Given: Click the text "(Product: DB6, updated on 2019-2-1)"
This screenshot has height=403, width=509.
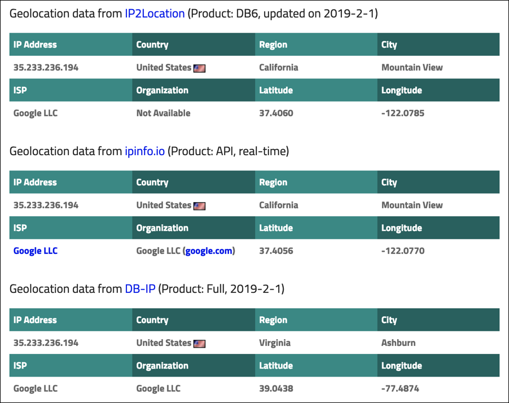Looking at the screenshot, I should (x=283, y=14).
